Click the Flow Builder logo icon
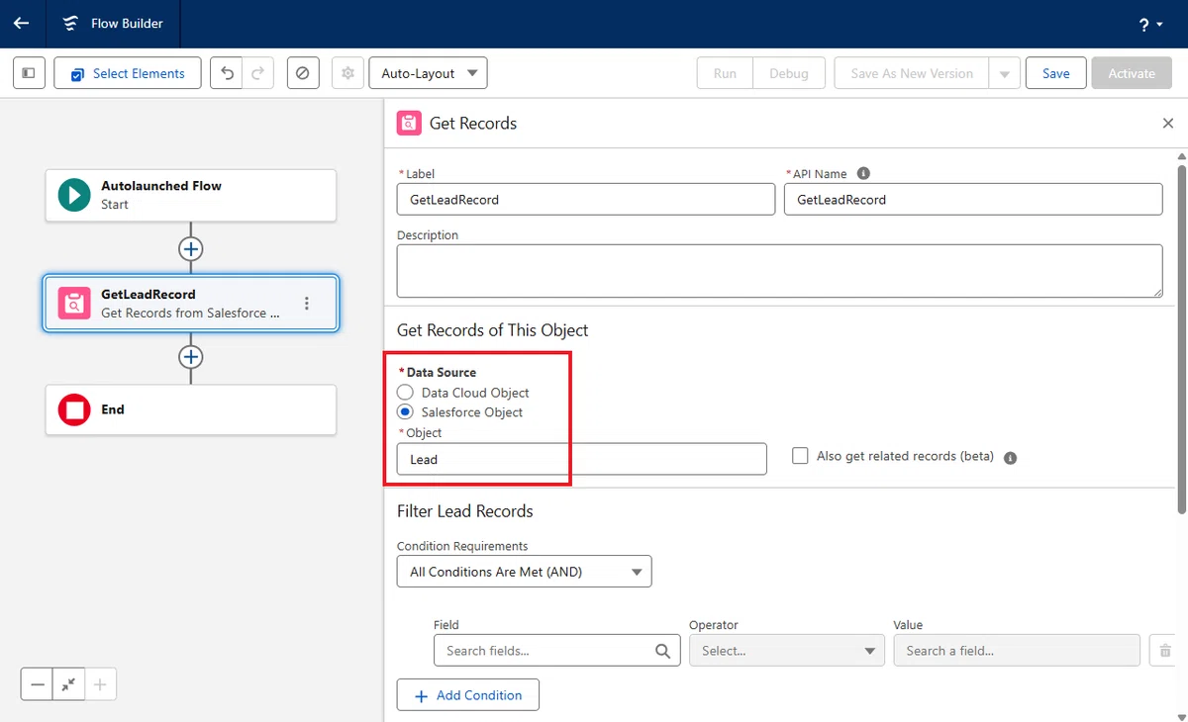 [x=69, y=24]
